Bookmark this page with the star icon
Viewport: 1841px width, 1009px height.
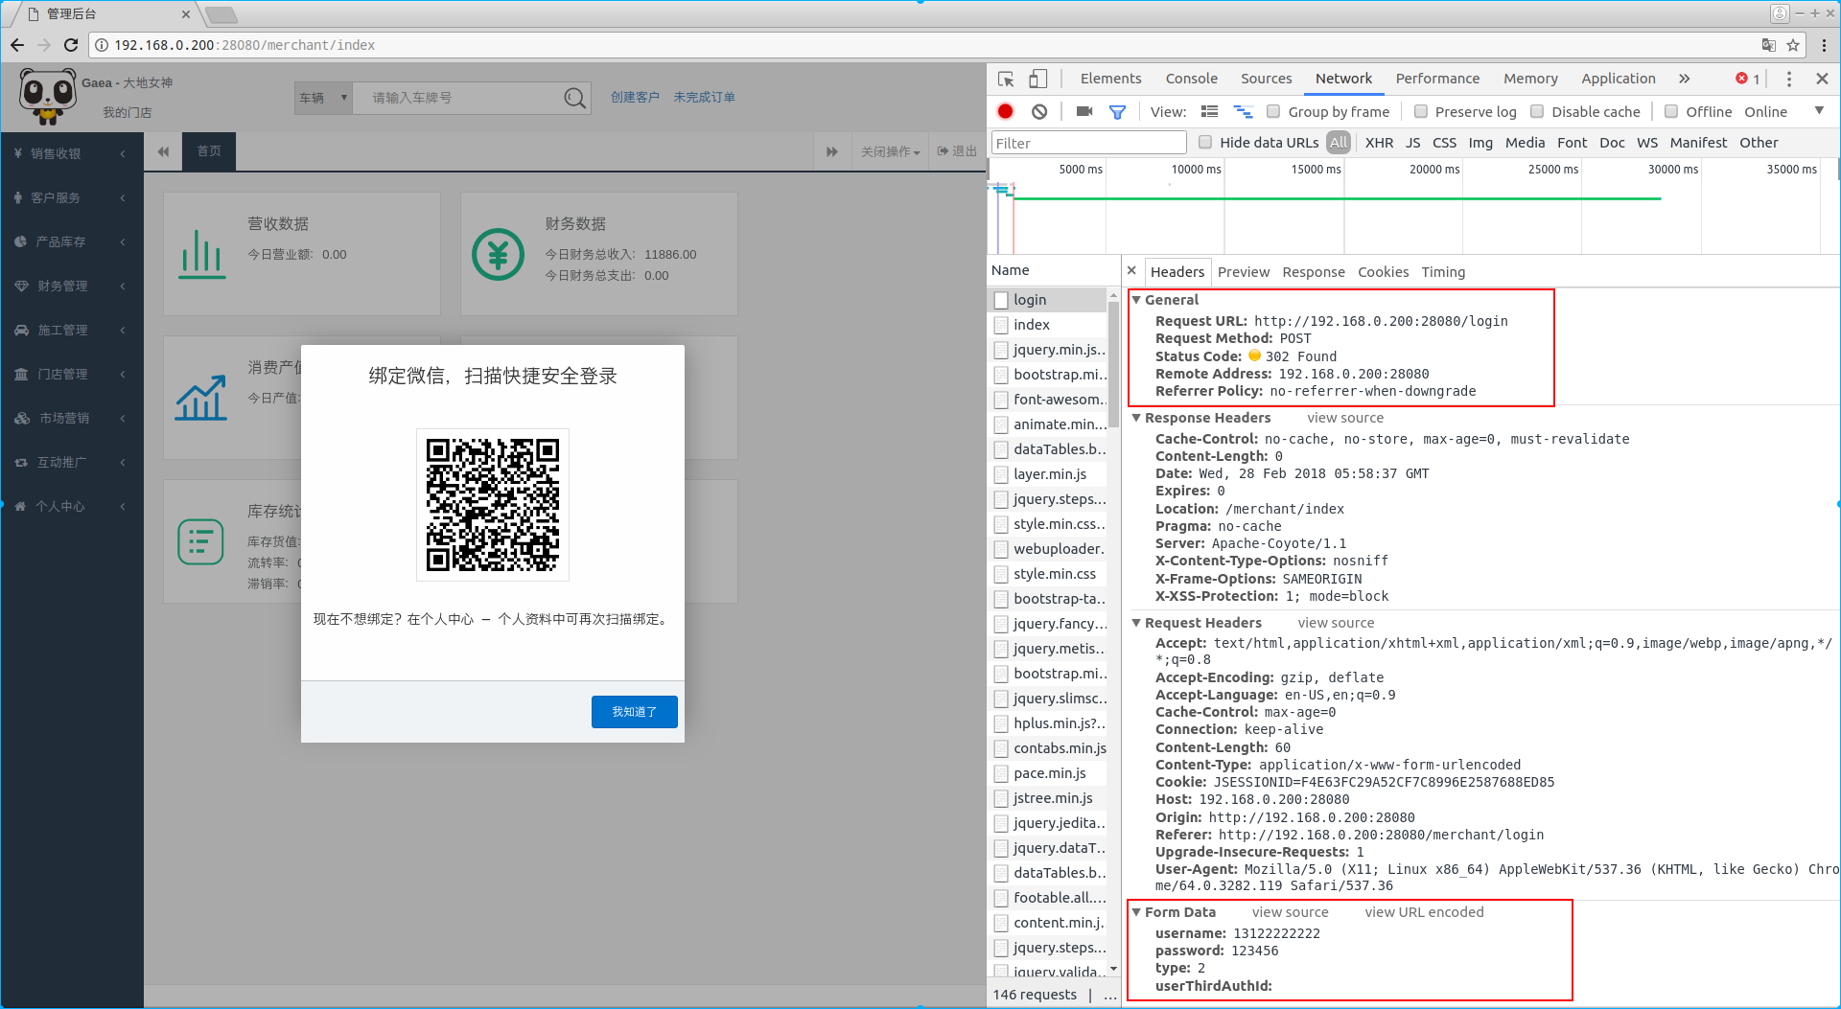point(1793,45)
